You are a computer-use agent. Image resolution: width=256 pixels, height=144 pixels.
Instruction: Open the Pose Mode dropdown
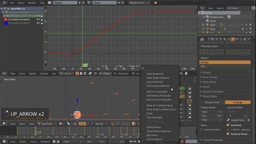(46, 124)
